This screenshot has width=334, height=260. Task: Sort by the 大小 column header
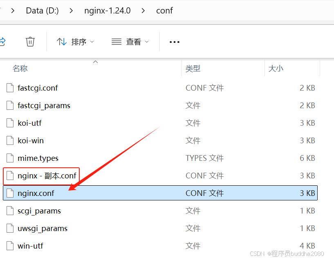click(x=276, y=69)
